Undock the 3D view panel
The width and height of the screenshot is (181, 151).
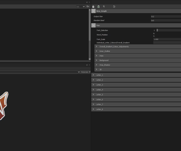tap(87, 65)
